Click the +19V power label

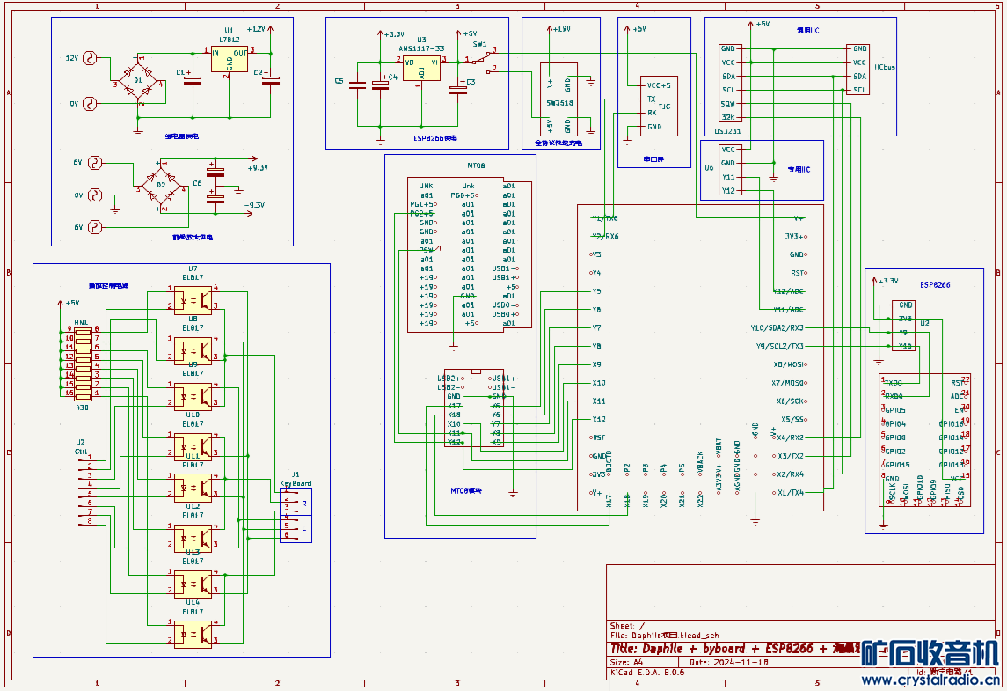561,30
